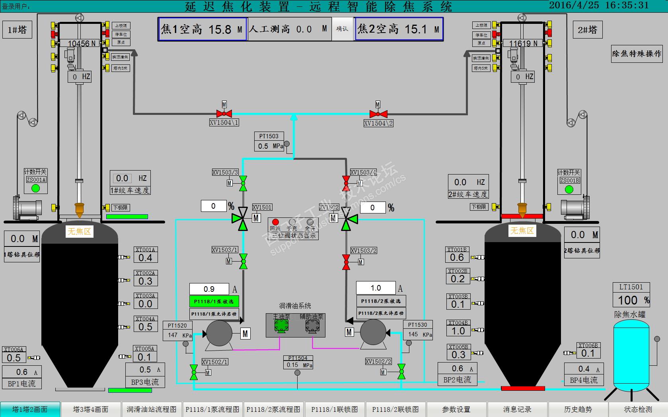Open the P1118/2联锁图 tab
The height and width of the screenshot is (417, 668).
pyautogui.click(x=395, y=409)
